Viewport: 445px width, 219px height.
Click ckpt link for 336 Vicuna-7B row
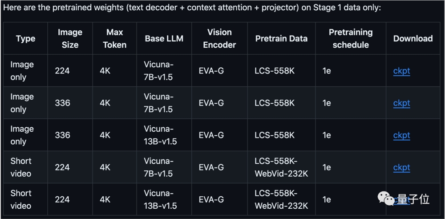(x=401, y=103)
